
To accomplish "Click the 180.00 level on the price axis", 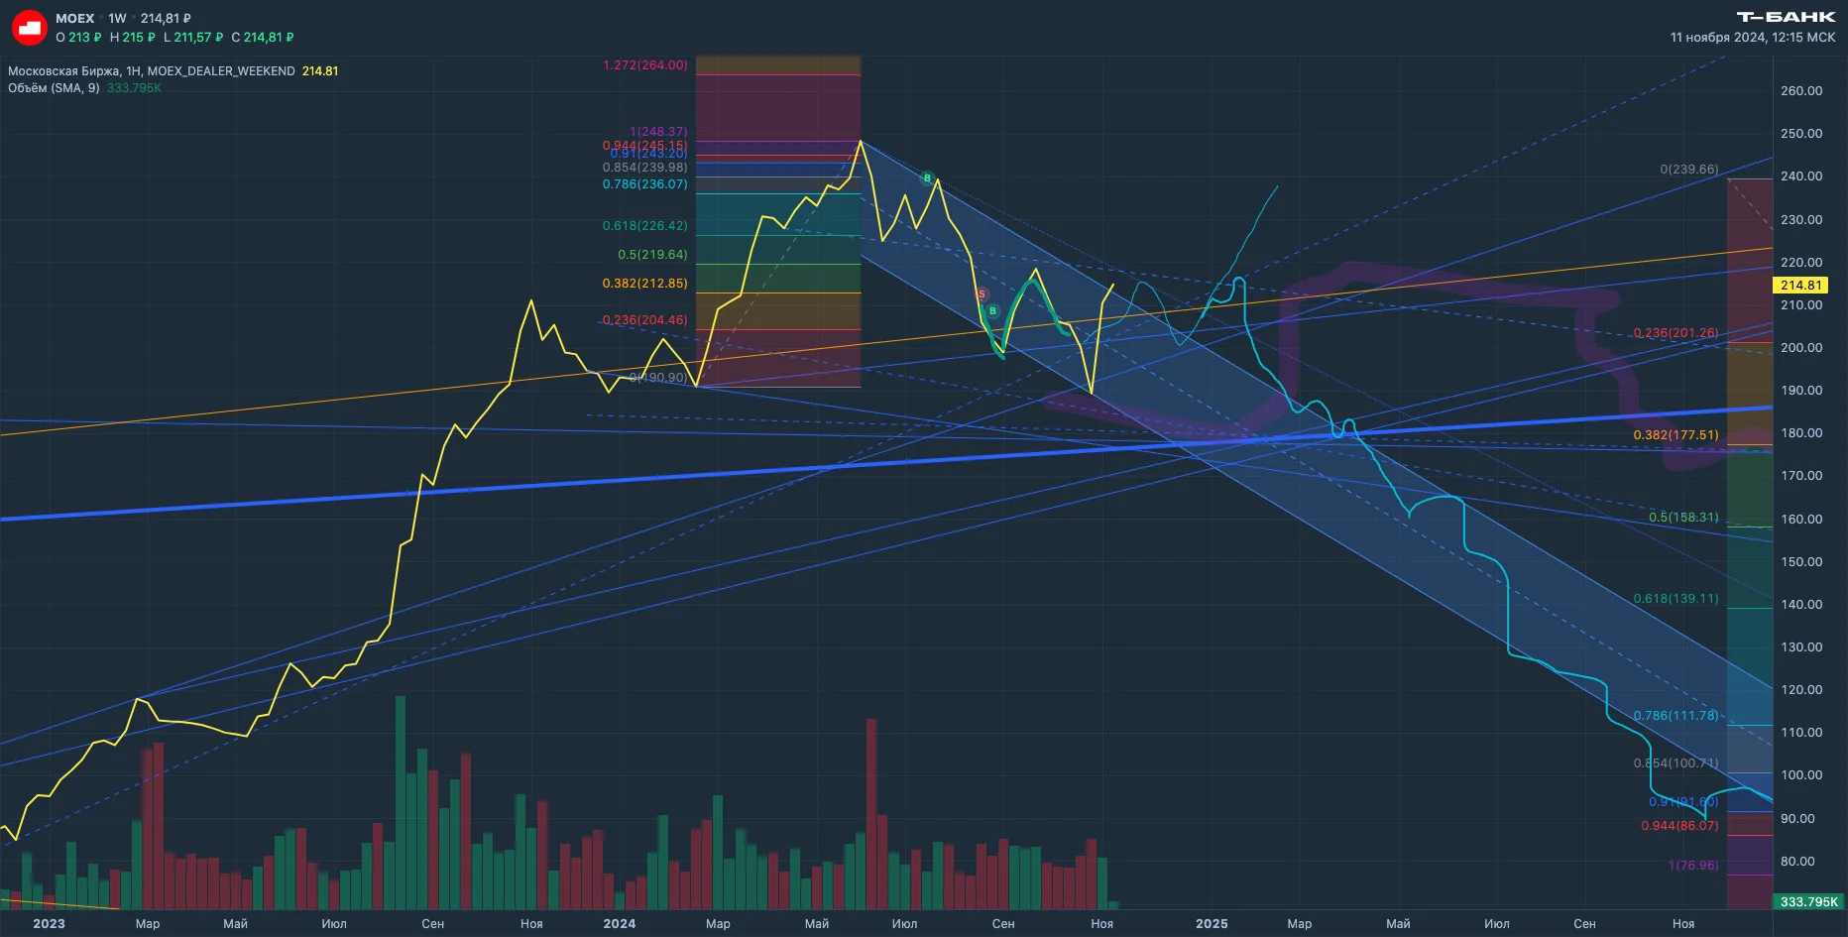I will pyautogui.click(x=1801, y=433).
